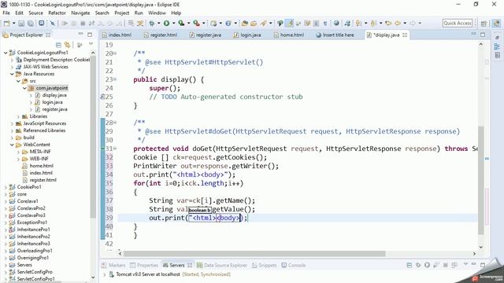The height and width of the screenshot is (283, 504).
Task: Collapse the WebContent folder
Action: [12, 145]
